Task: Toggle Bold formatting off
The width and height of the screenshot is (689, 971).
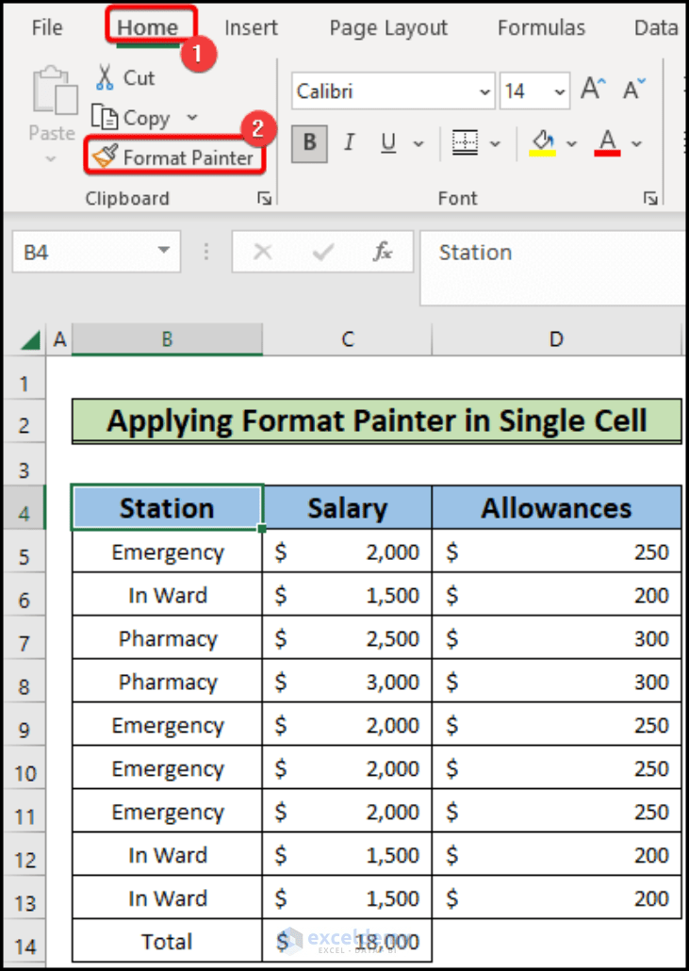Action: (309, 143)
